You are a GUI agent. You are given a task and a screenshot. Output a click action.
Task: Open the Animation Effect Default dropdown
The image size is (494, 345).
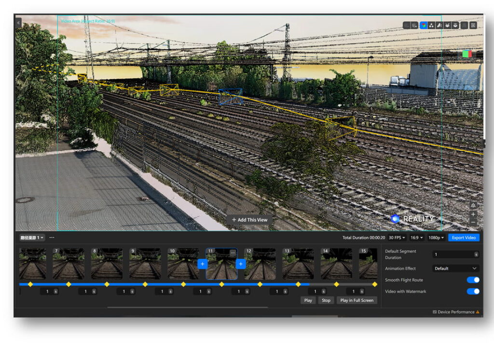click(x=455, y=268)
